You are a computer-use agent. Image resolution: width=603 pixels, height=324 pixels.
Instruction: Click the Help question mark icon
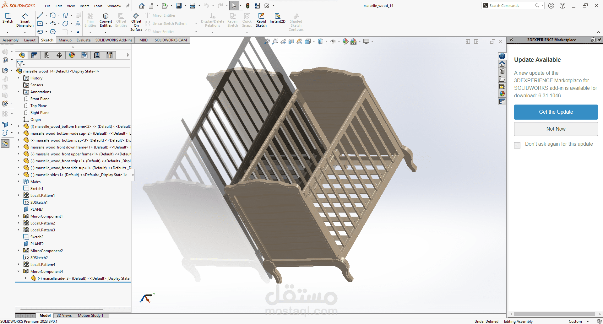point(562,6)
